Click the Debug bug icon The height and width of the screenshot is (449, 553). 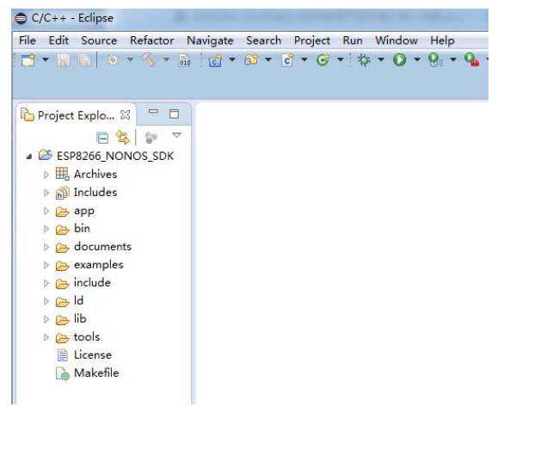pos(364,60)
